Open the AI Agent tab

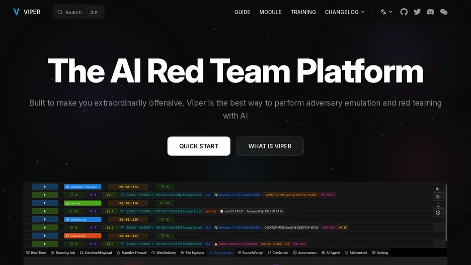point(331,253)
